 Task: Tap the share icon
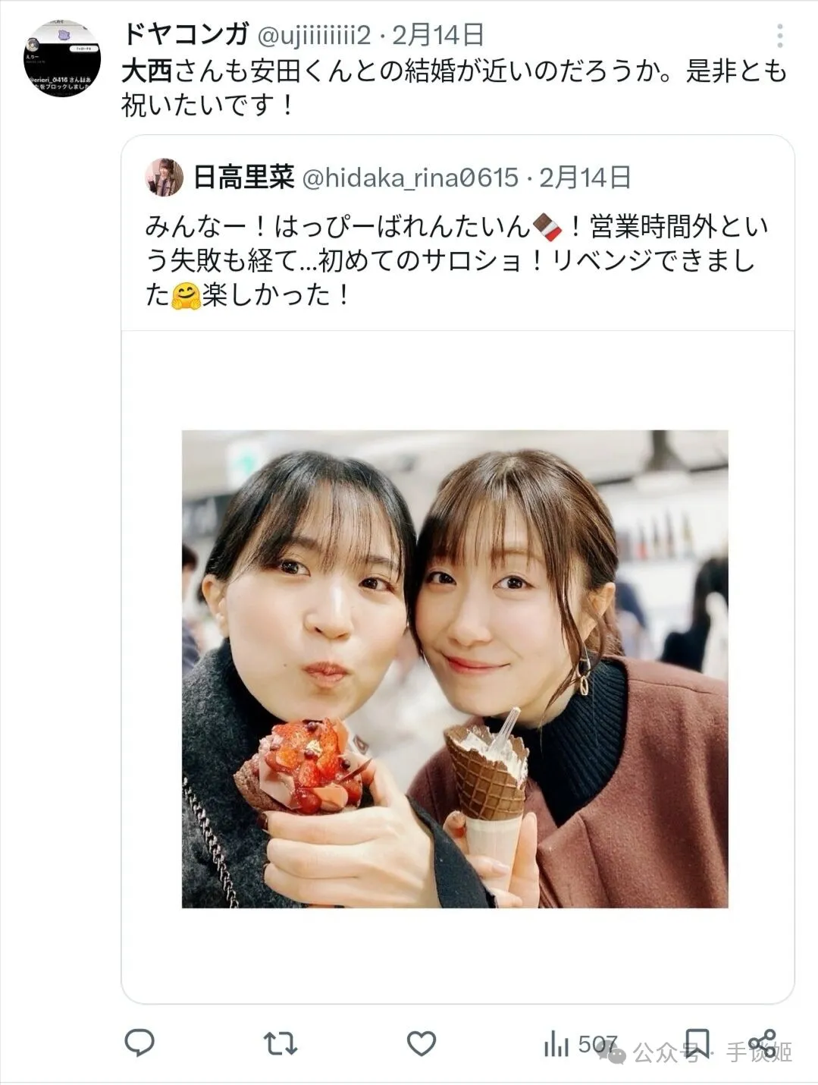coord(762,1044)
